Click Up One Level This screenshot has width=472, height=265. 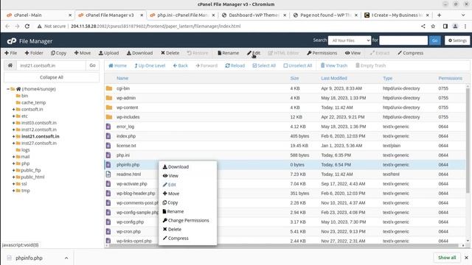coord(150,66)
